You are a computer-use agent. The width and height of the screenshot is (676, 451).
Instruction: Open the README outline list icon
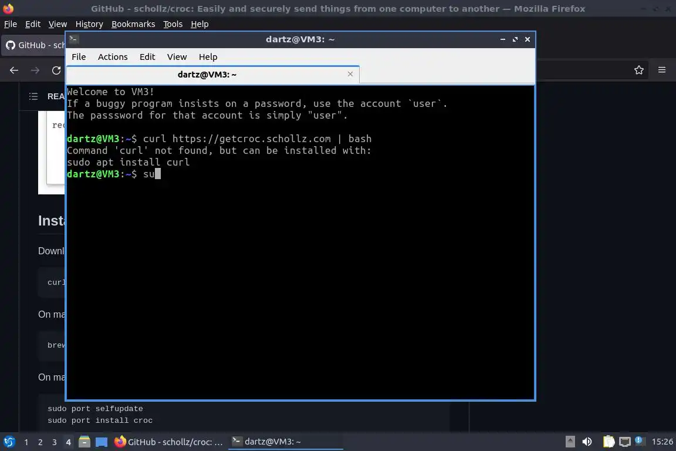(x=33, y=96)
